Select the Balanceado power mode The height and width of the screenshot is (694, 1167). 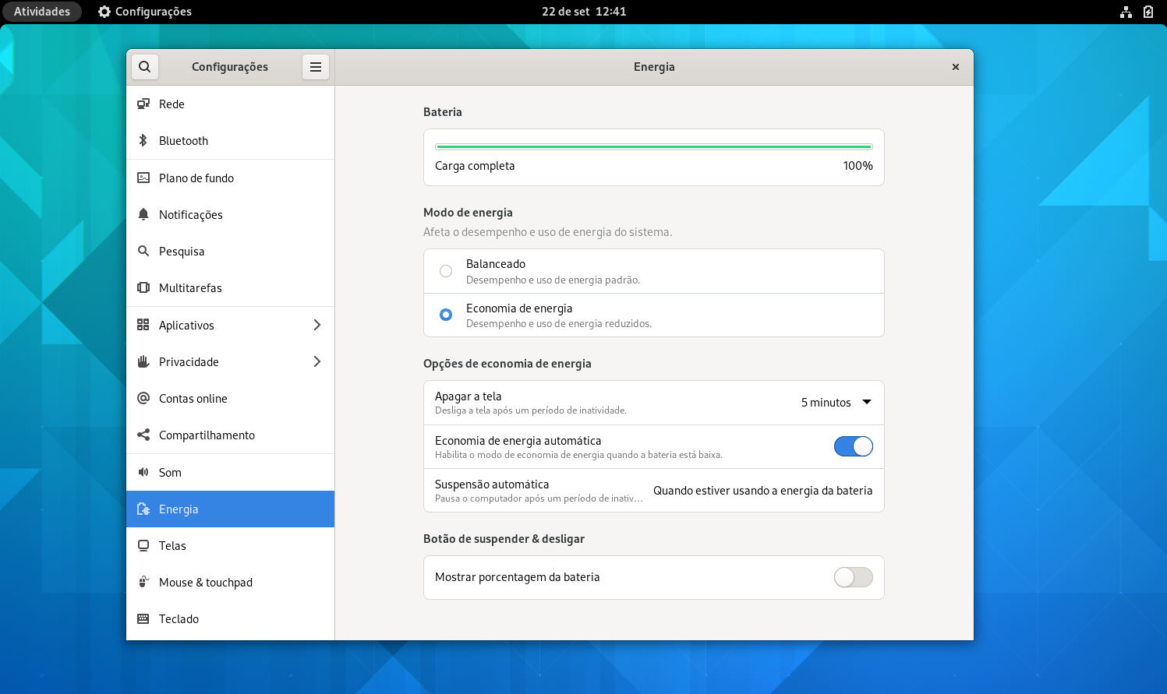[x=446, y=270]
